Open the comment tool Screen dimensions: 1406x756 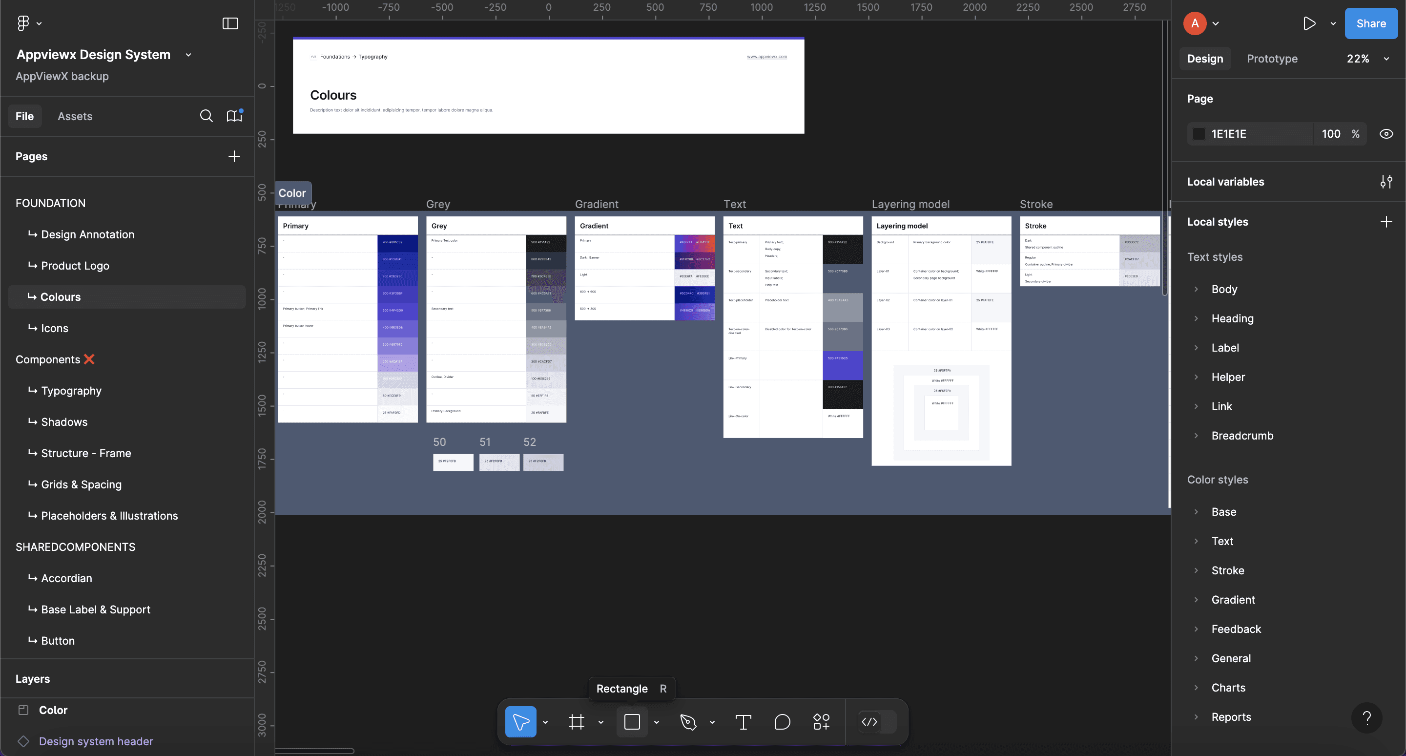(782, 722)
